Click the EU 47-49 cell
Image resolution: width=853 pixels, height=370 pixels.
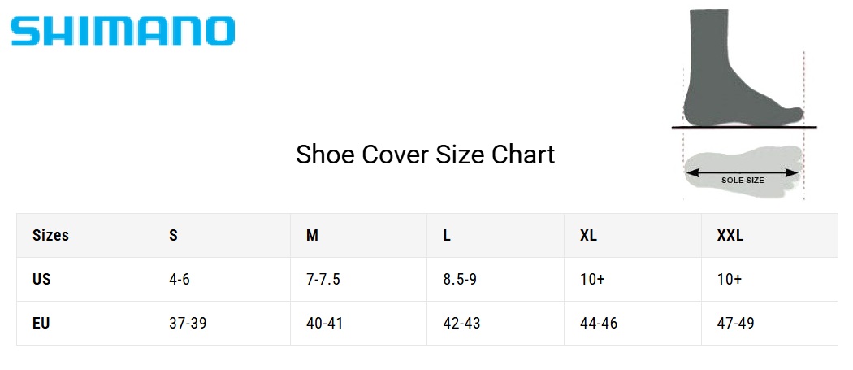(735, 324)
